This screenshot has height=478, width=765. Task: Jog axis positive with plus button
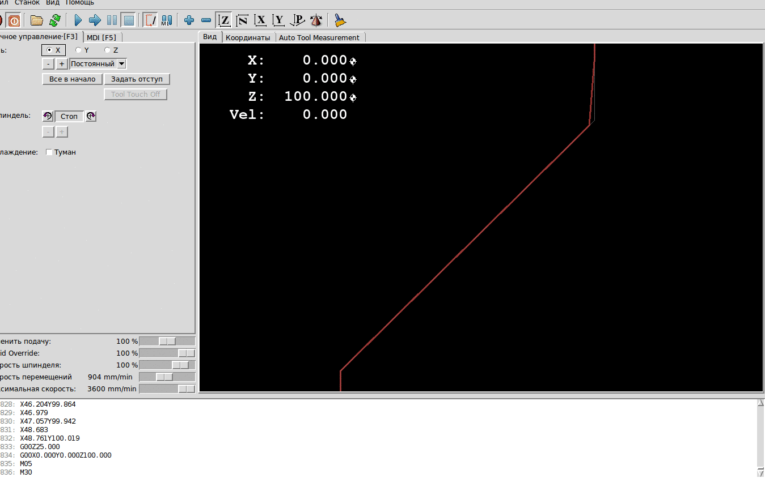[62, 64]
